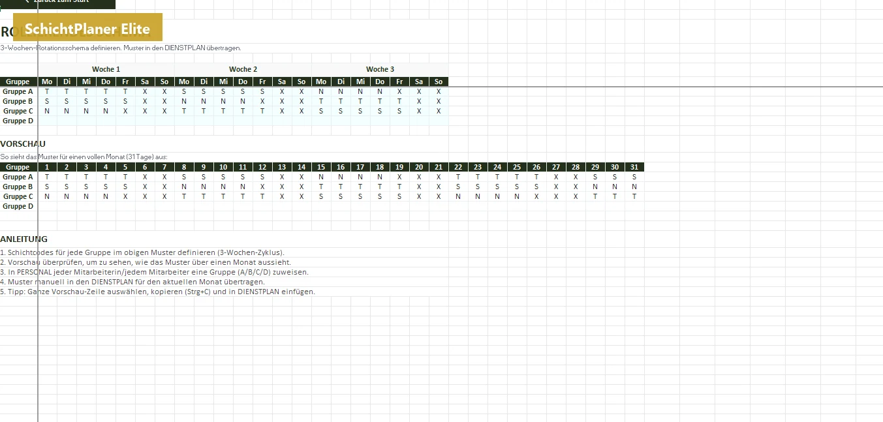The width and height of the screenshot is (883, 422).
Task: Select Gruppe B's Monday cell in Woche 2
Action: click(184, 101)
